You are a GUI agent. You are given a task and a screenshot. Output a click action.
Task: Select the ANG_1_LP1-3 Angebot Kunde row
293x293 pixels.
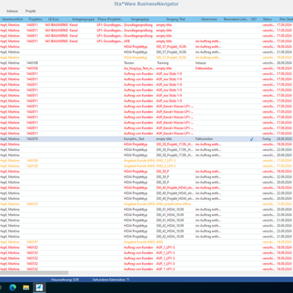[x=146, y=161]
